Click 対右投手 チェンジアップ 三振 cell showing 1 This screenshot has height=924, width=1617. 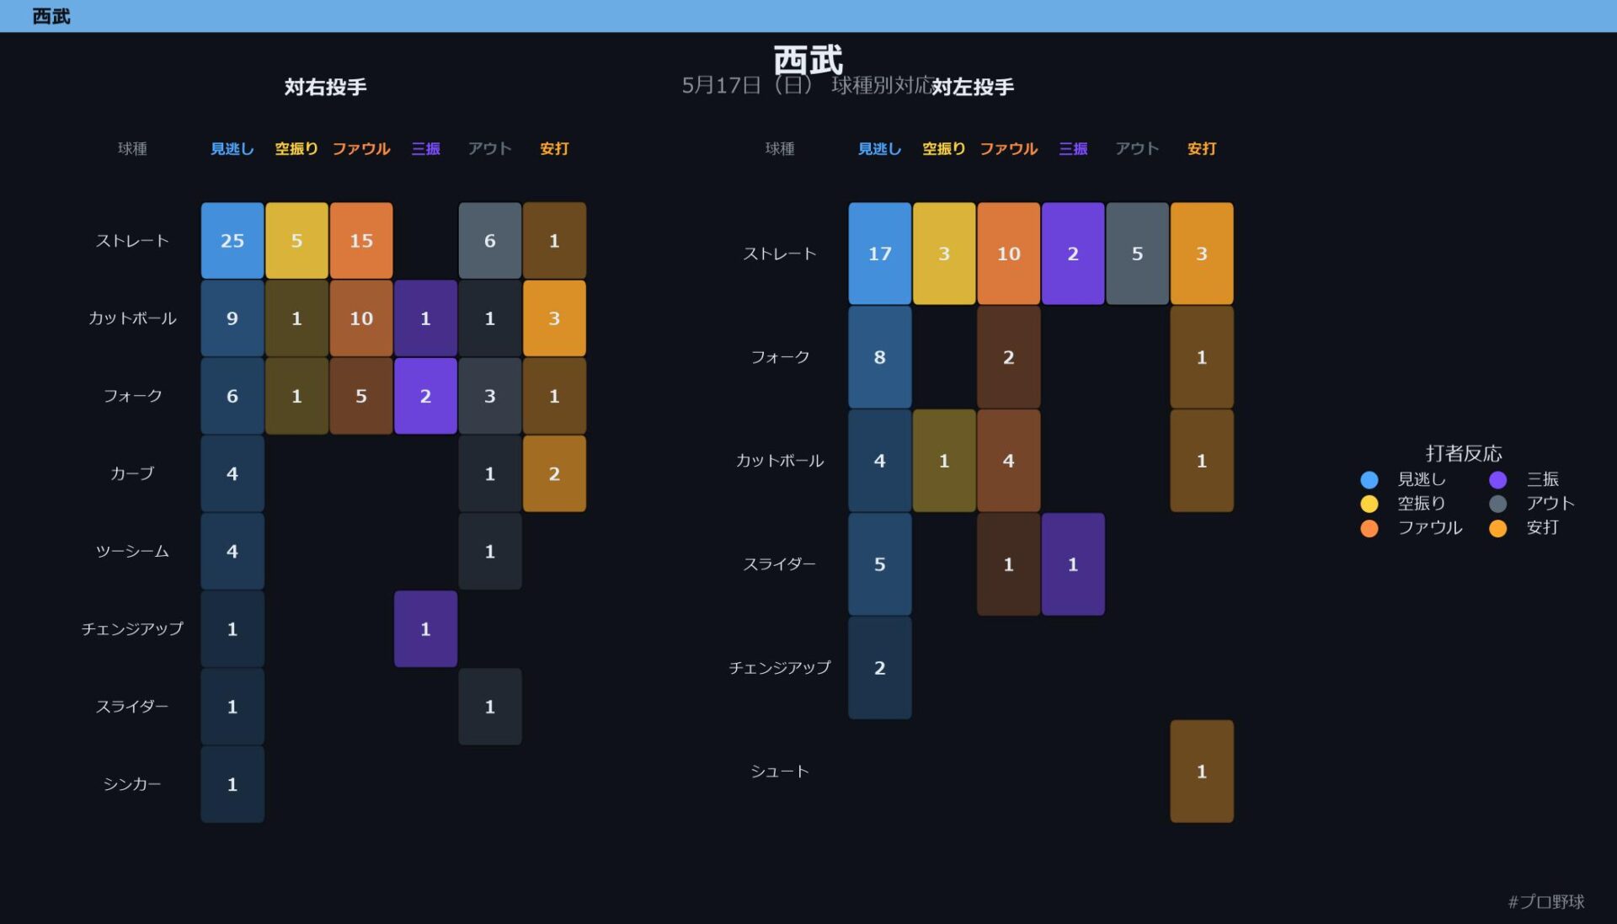click(x=426, y=629)
